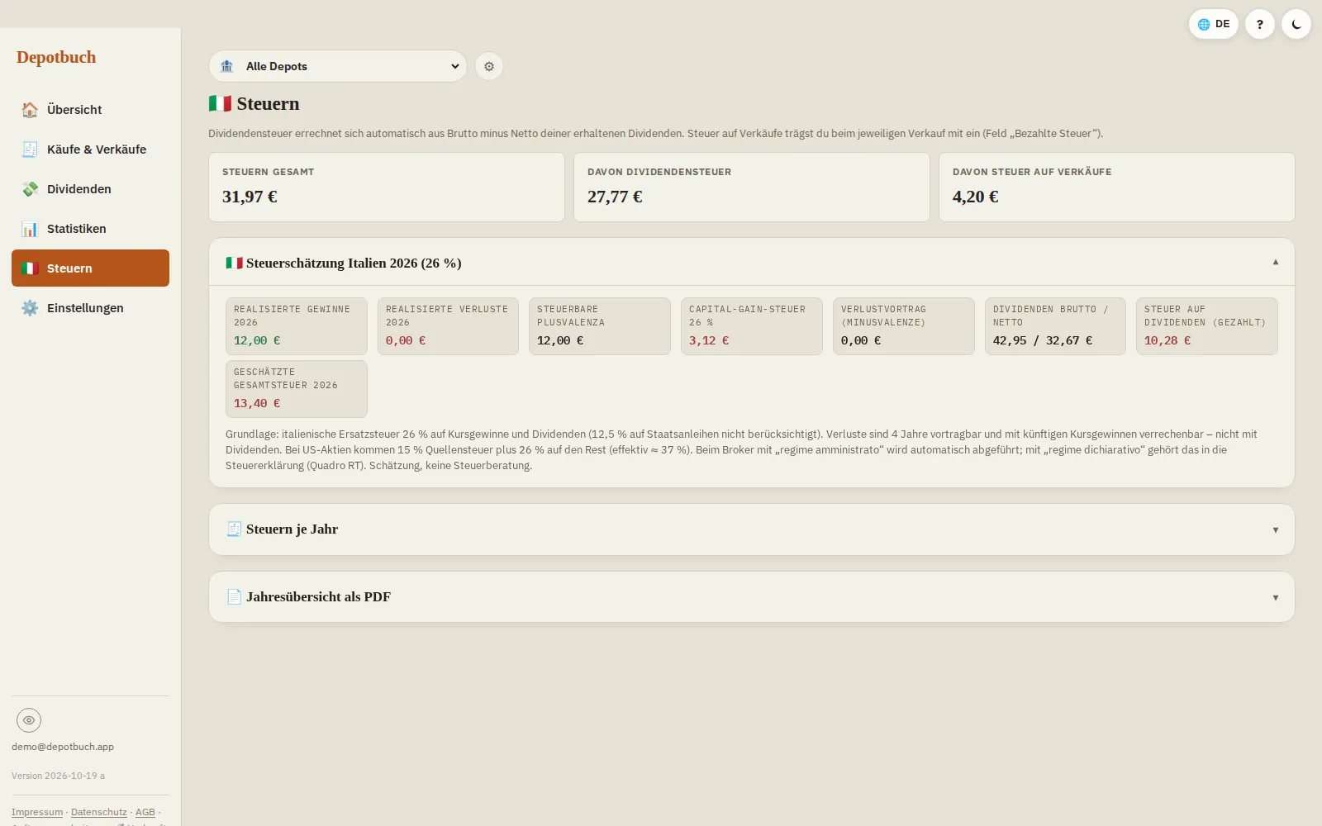
Task: Go to the Steuern menu item
Action: coord(90,268)
